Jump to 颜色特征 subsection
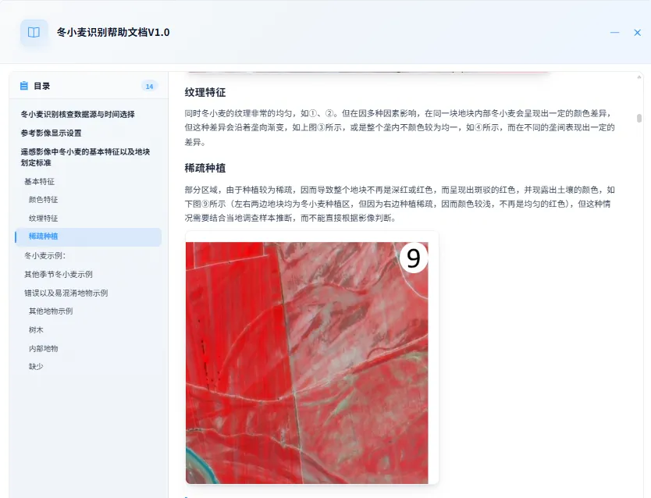This screenshot has height=498, width=651. (x=43, y=200)
